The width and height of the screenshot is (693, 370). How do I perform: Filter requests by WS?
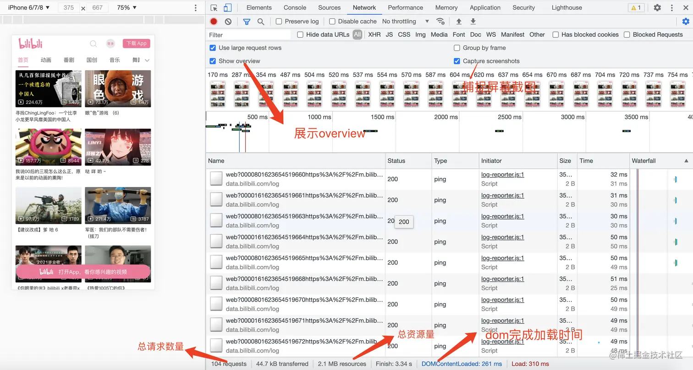click(491, 34)
